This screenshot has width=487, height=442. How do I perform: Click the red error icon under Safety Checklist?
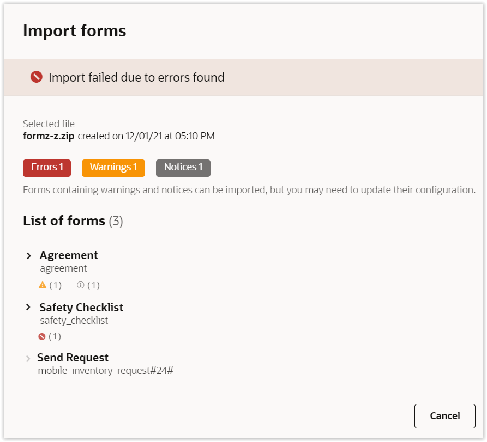42,336
